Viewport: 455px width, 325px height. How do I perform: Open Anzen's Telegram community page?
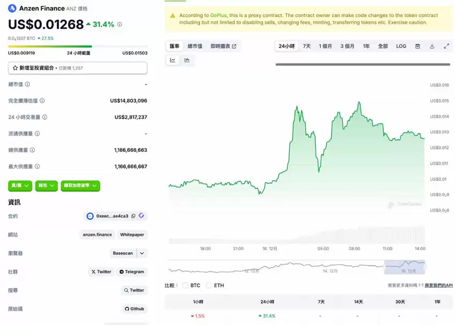click(x=132, y=272)
